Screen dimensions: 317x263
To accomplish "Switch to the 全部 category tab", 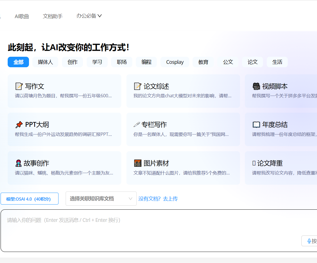I will (x=18, y=62).
